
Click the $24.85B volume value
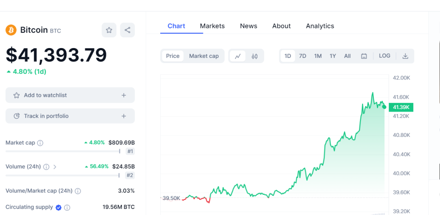pyautogui.click(x=123, y=167)
